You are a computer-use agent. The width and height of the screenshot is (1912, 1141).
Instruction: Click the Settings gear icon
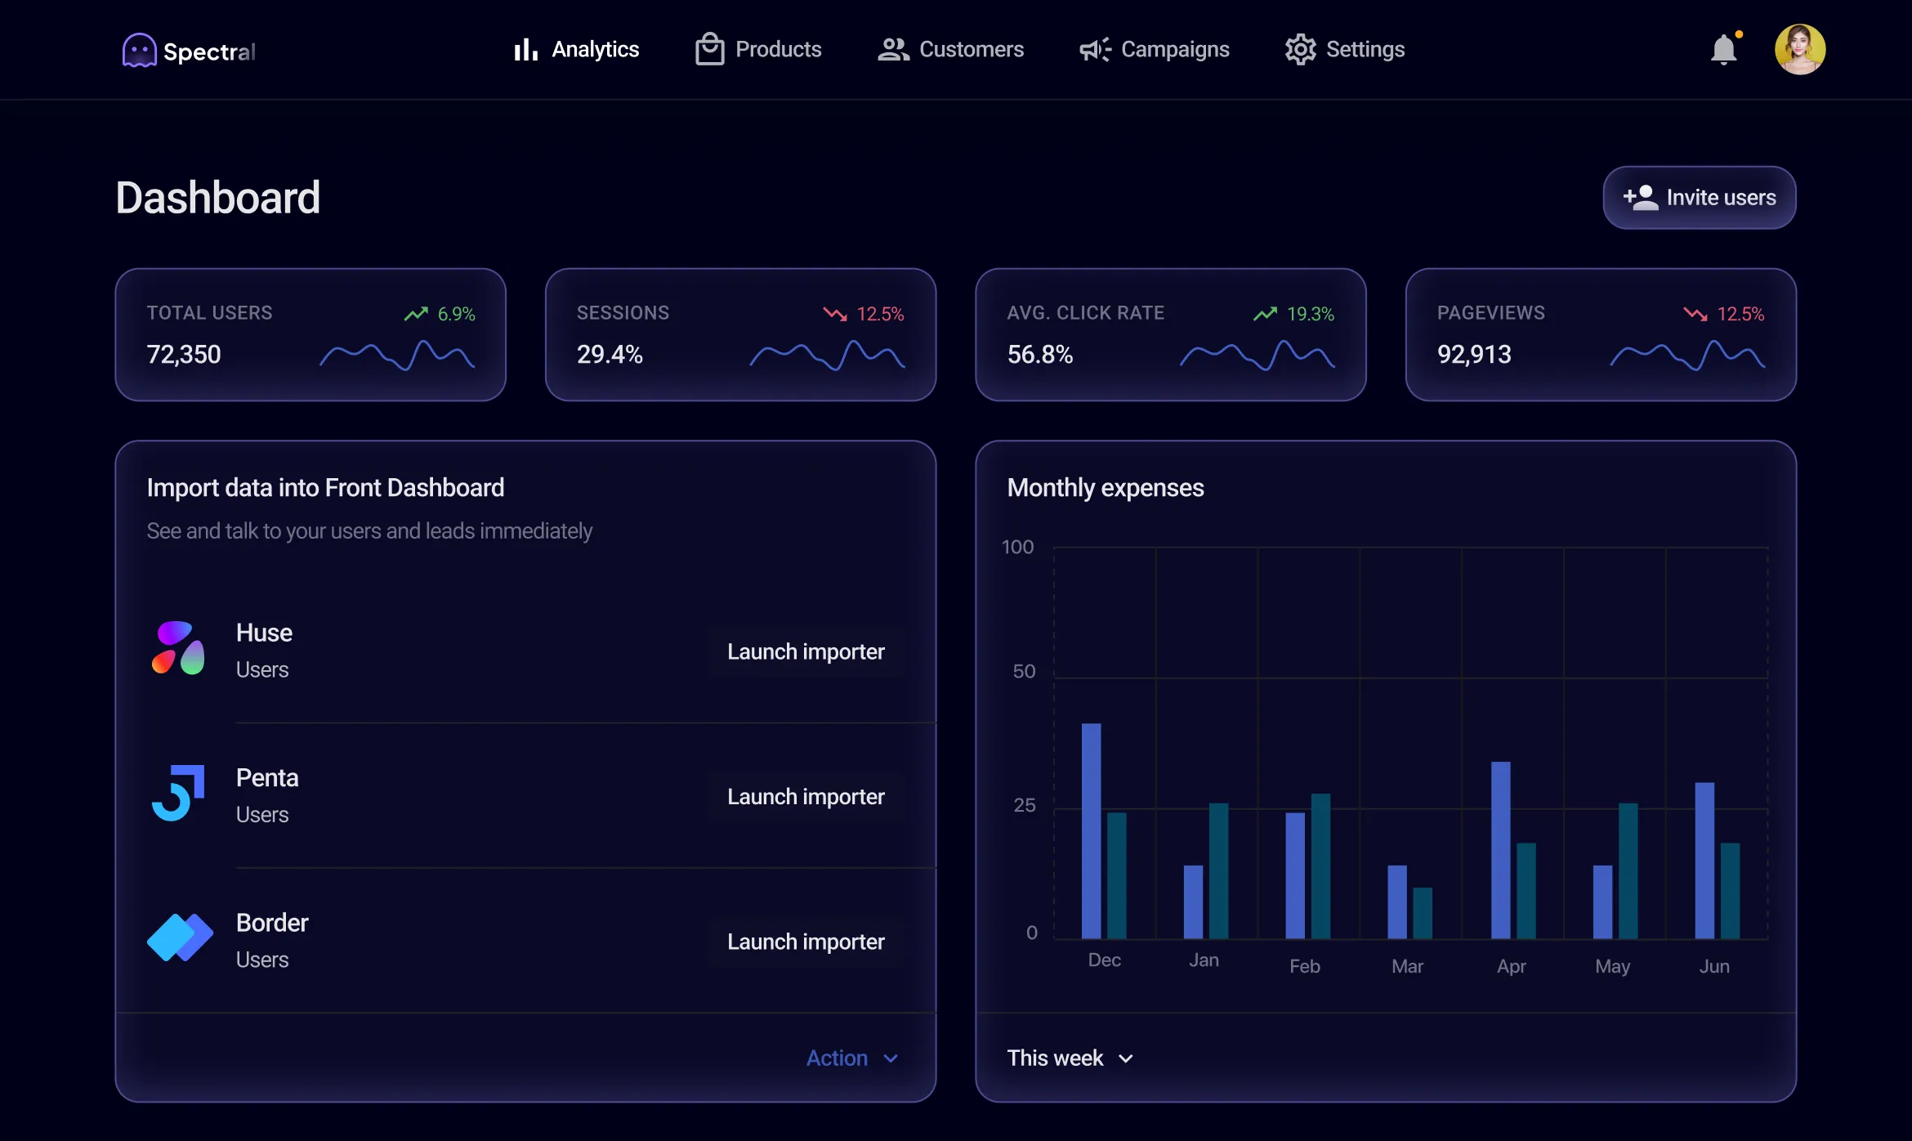click(x=1300, y=50)
